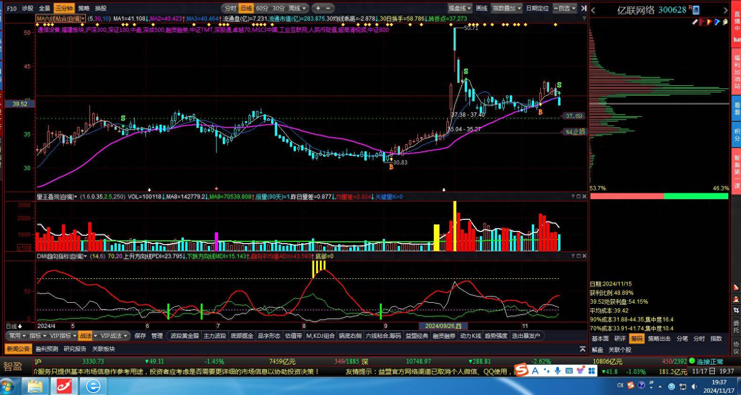Viewport: 741px width, 395px height.
Task: Open the 策略 strategy menu
Action: 84,8
